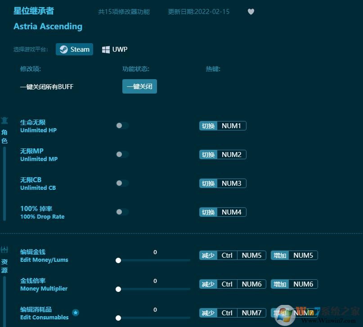Enable the Unlimited CB toggle

(122, 183)
